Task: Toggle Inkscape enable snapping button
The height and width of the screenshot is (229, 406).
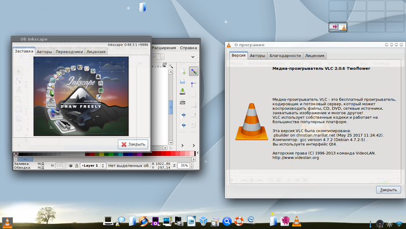Action: 194,71
